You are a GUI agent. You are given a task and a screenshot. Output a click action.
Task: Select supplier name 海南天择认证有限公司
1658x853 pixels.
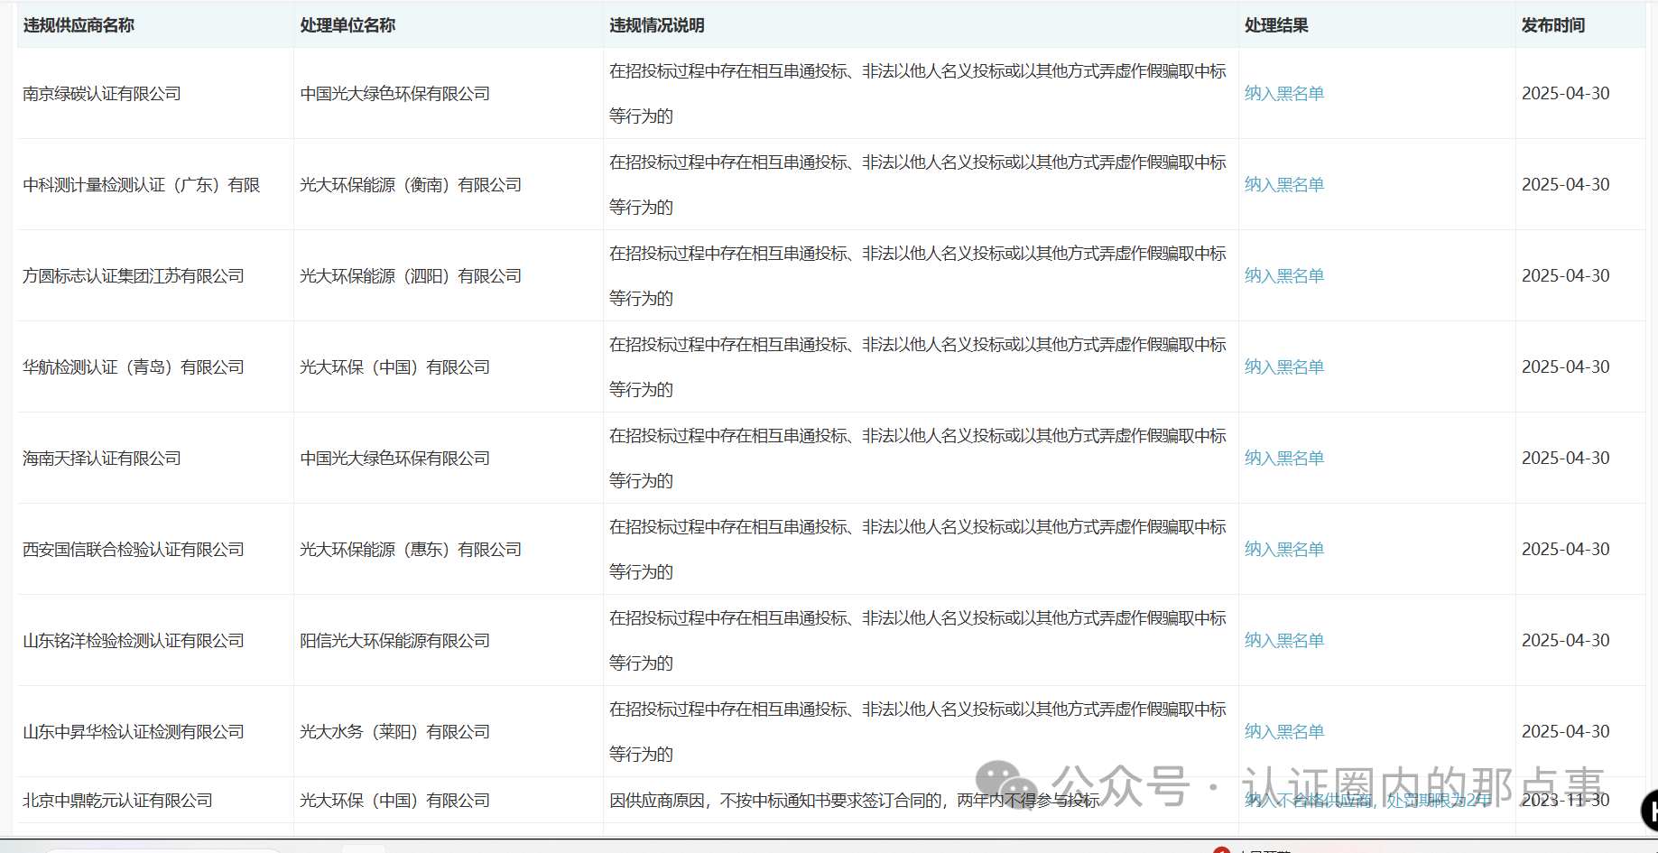click(102, 459)
